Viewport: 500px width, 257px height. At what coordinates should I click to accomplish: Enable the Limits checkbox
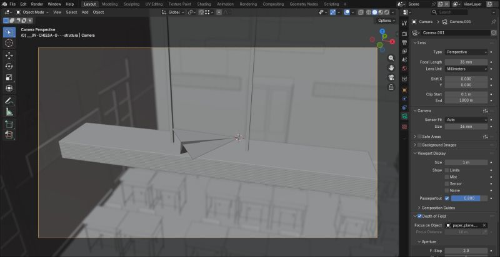coord(447,170)
